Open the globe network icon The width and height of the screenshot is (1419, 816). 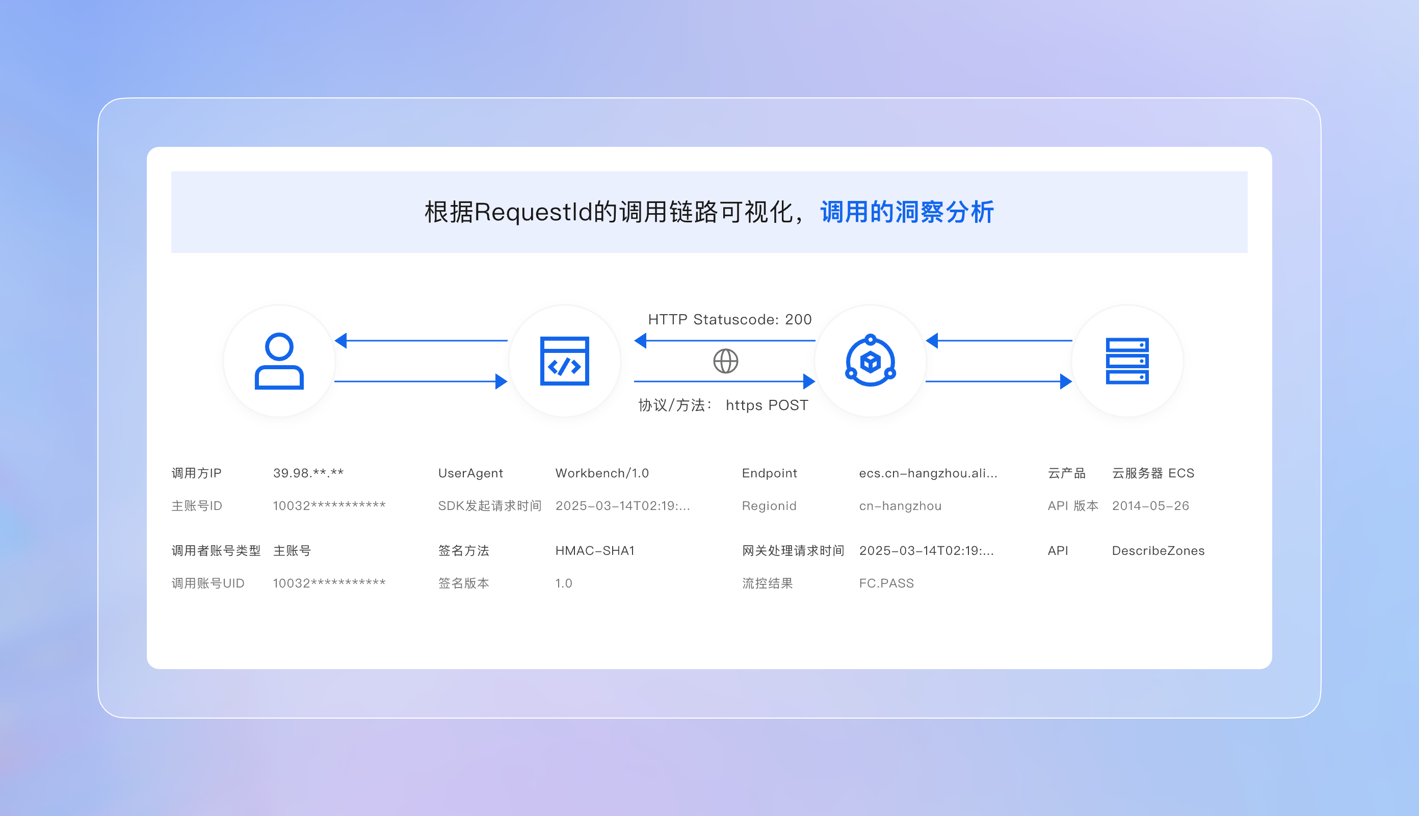[x=725, y=362]
